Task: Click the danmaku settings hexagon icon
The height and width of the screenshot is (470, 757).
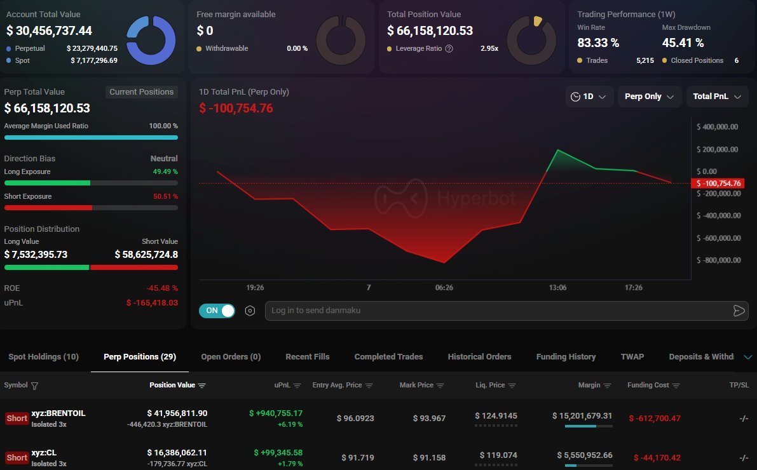Action: (250, 311)
